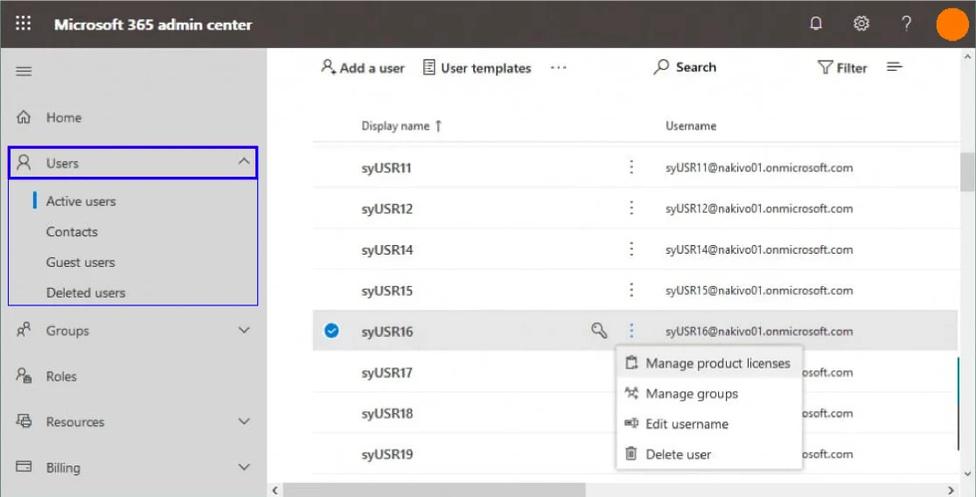The width and height of the screenshot is (976, 497).
Task: Expand the Resources section chevron
Action: click(243, 421)
